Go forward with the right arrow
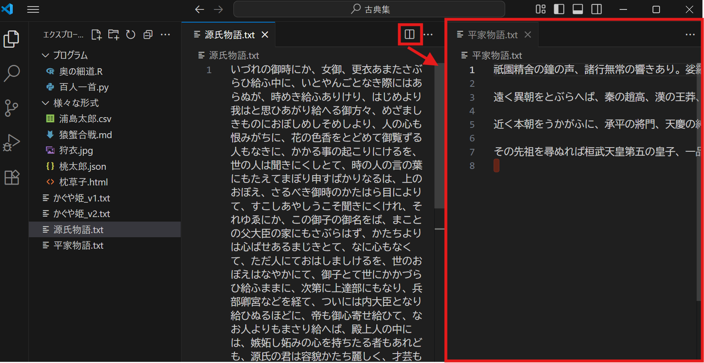The image size is (704, 363). (219, 9)
